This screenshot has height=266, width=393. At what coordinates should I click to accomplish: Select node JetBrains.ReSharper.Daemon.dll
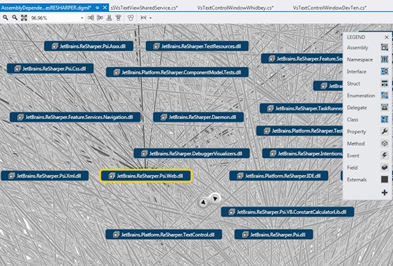click(198, 117)
